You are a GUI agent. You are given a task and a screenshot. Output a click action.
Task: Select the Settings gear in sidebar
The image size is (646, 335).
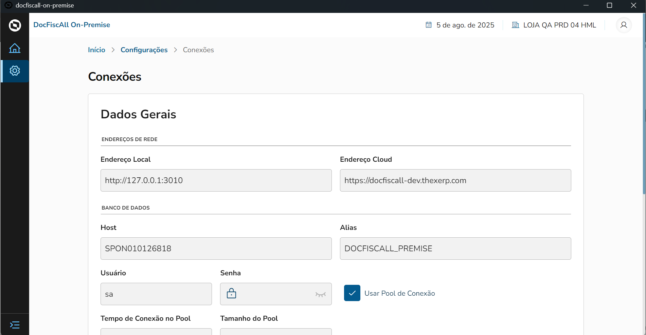coord(15,71)
